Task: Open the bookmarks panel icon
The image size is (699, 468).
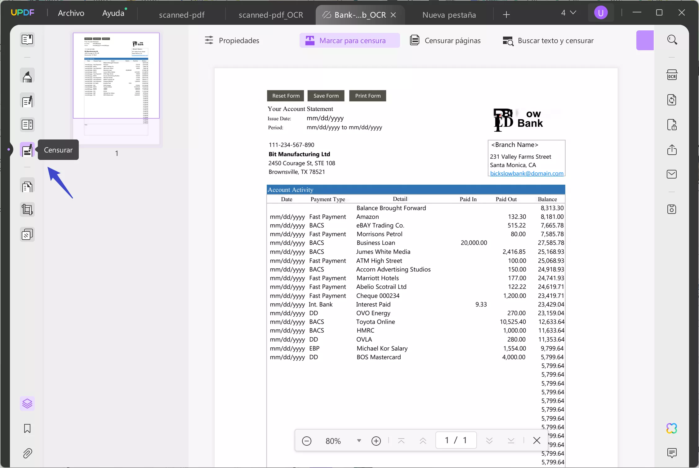Action: coord(27,429)
